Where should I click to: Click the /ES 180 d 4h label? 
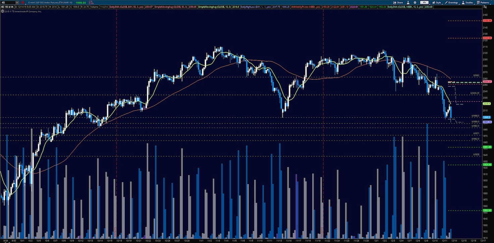point(7,7)
